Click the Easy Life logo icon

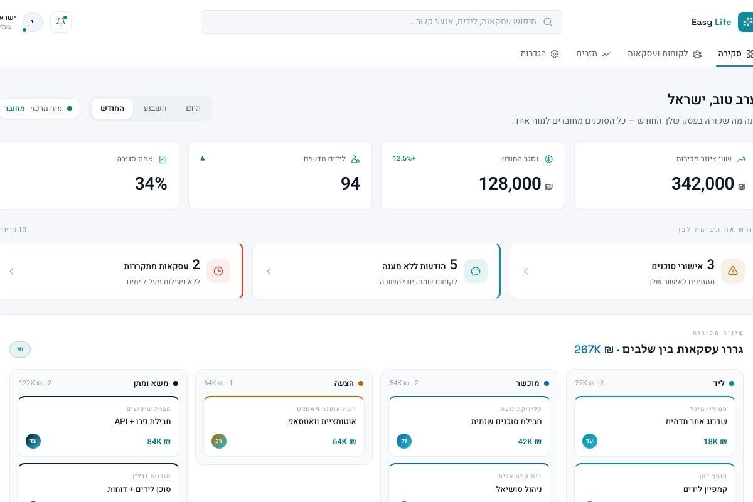pos(745,22)
